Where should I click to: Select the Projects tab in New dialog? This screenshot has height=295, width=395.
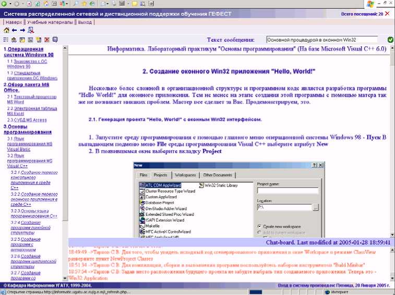pos(161,175)
